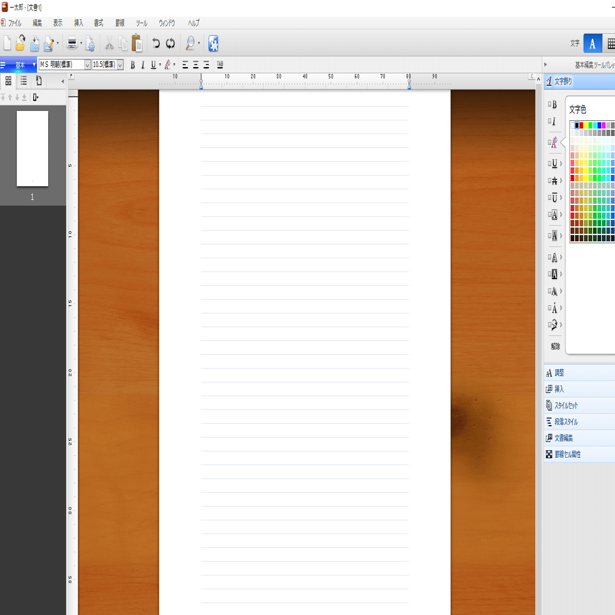Paste from clipboard icon
The image size is (615, 615).
click(137, 43)
